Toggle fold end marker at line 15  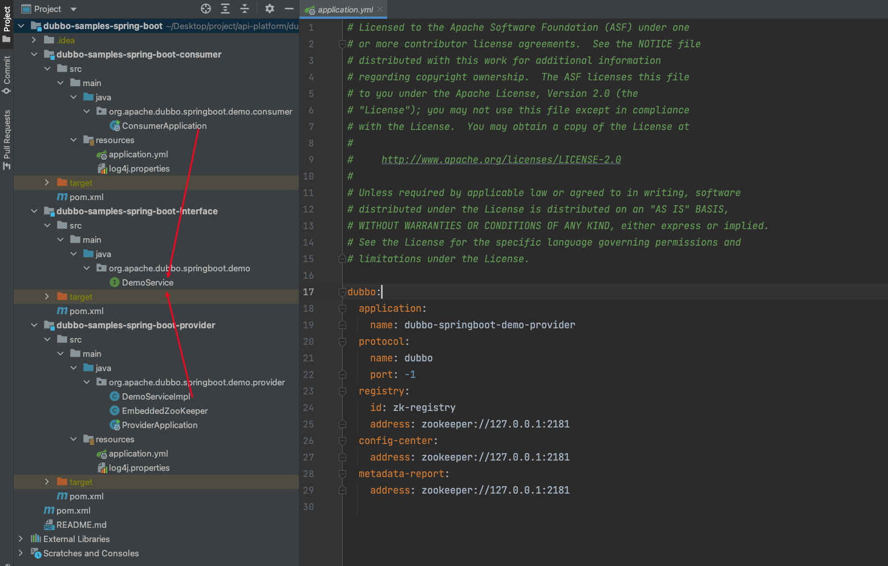[342, 259]
